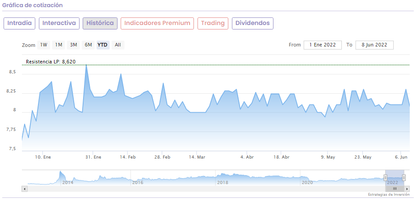Set zoom range to 6M
The width and height of the screenshot is (416, 201).
tap(88, 45)
